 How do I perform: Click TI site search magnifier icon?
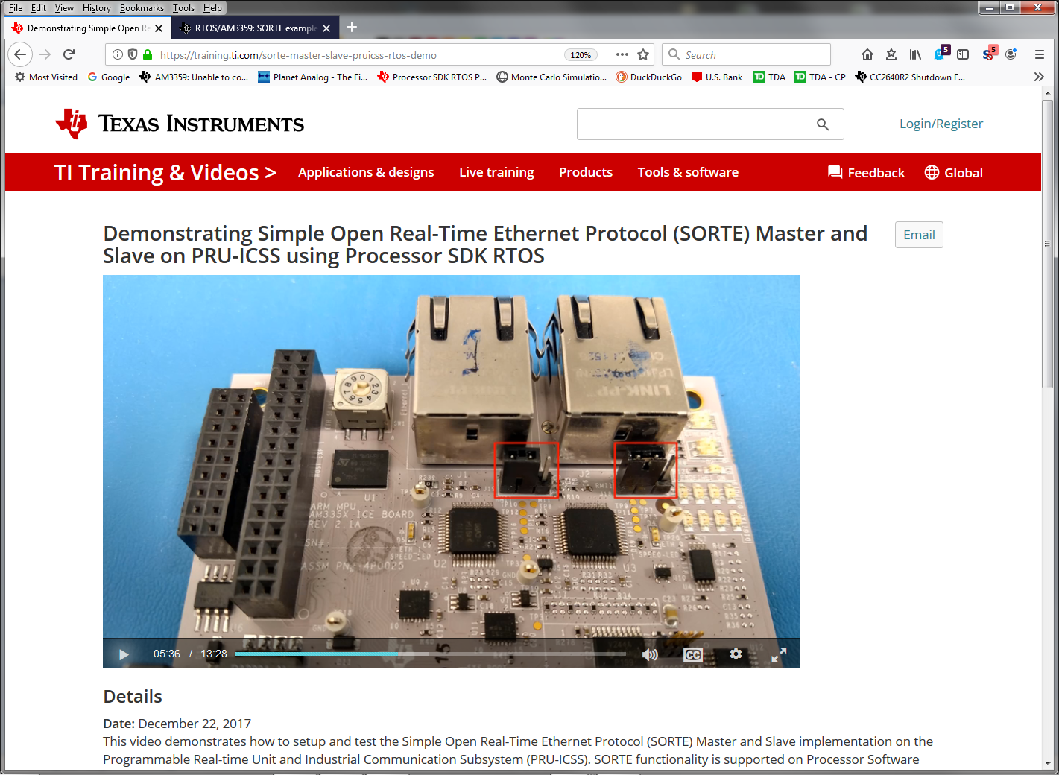point(823,124)
